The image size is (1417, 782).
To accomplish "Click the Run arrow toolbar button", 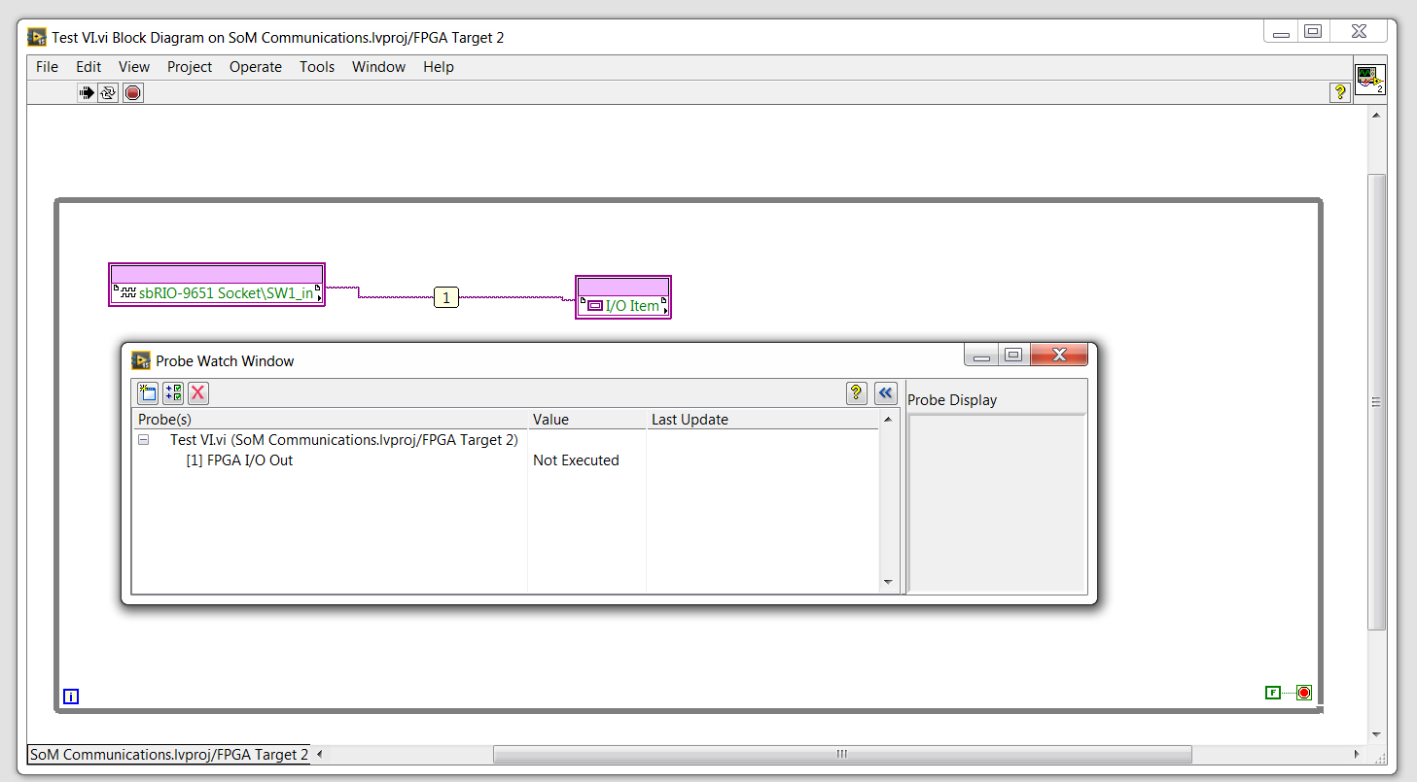I will click(x=87, y=93).
